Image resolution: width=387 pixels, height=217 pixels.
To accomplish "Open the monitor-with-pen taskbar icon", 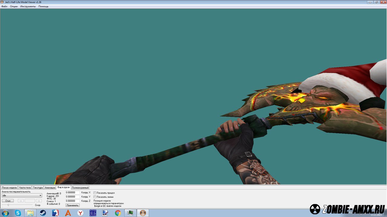I will tap(105, 213).
